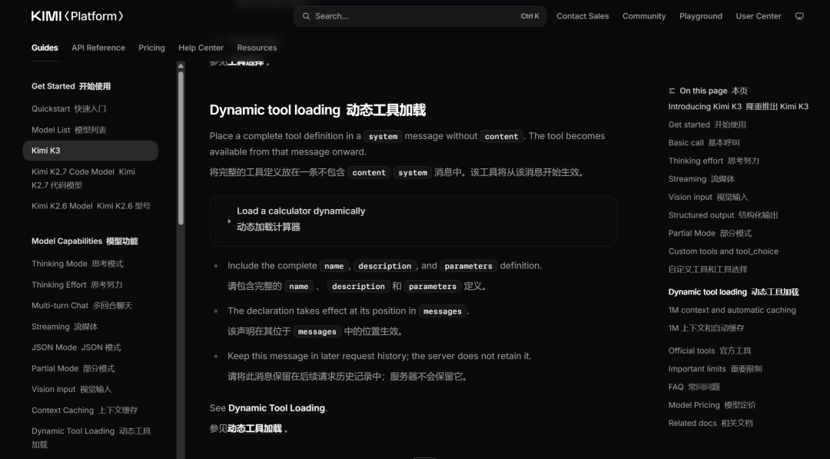This screenshot has width=830, height=459.
Task: Open the Guides tab
Action: coord(45,48)
